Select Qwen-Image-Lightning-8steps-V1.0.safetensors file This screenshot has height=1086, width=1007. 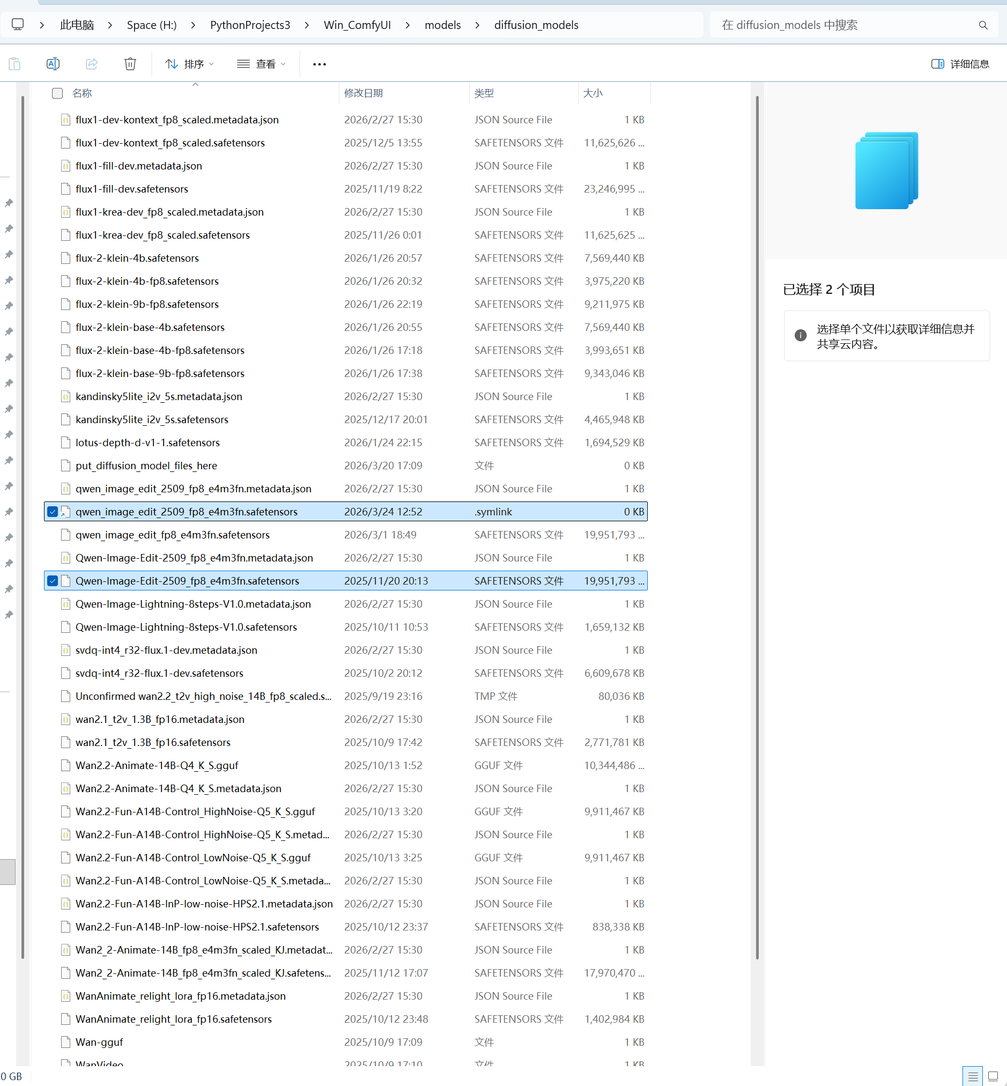(345, 626)
